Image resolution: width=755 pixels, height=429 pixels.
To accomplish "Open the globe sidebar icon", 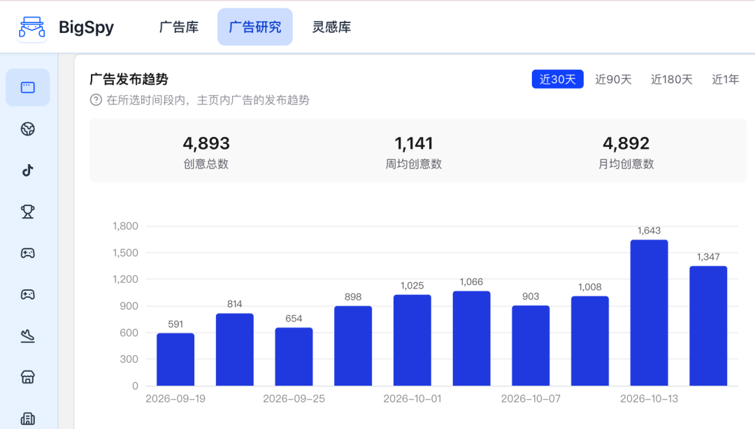I will click(28, 129).
